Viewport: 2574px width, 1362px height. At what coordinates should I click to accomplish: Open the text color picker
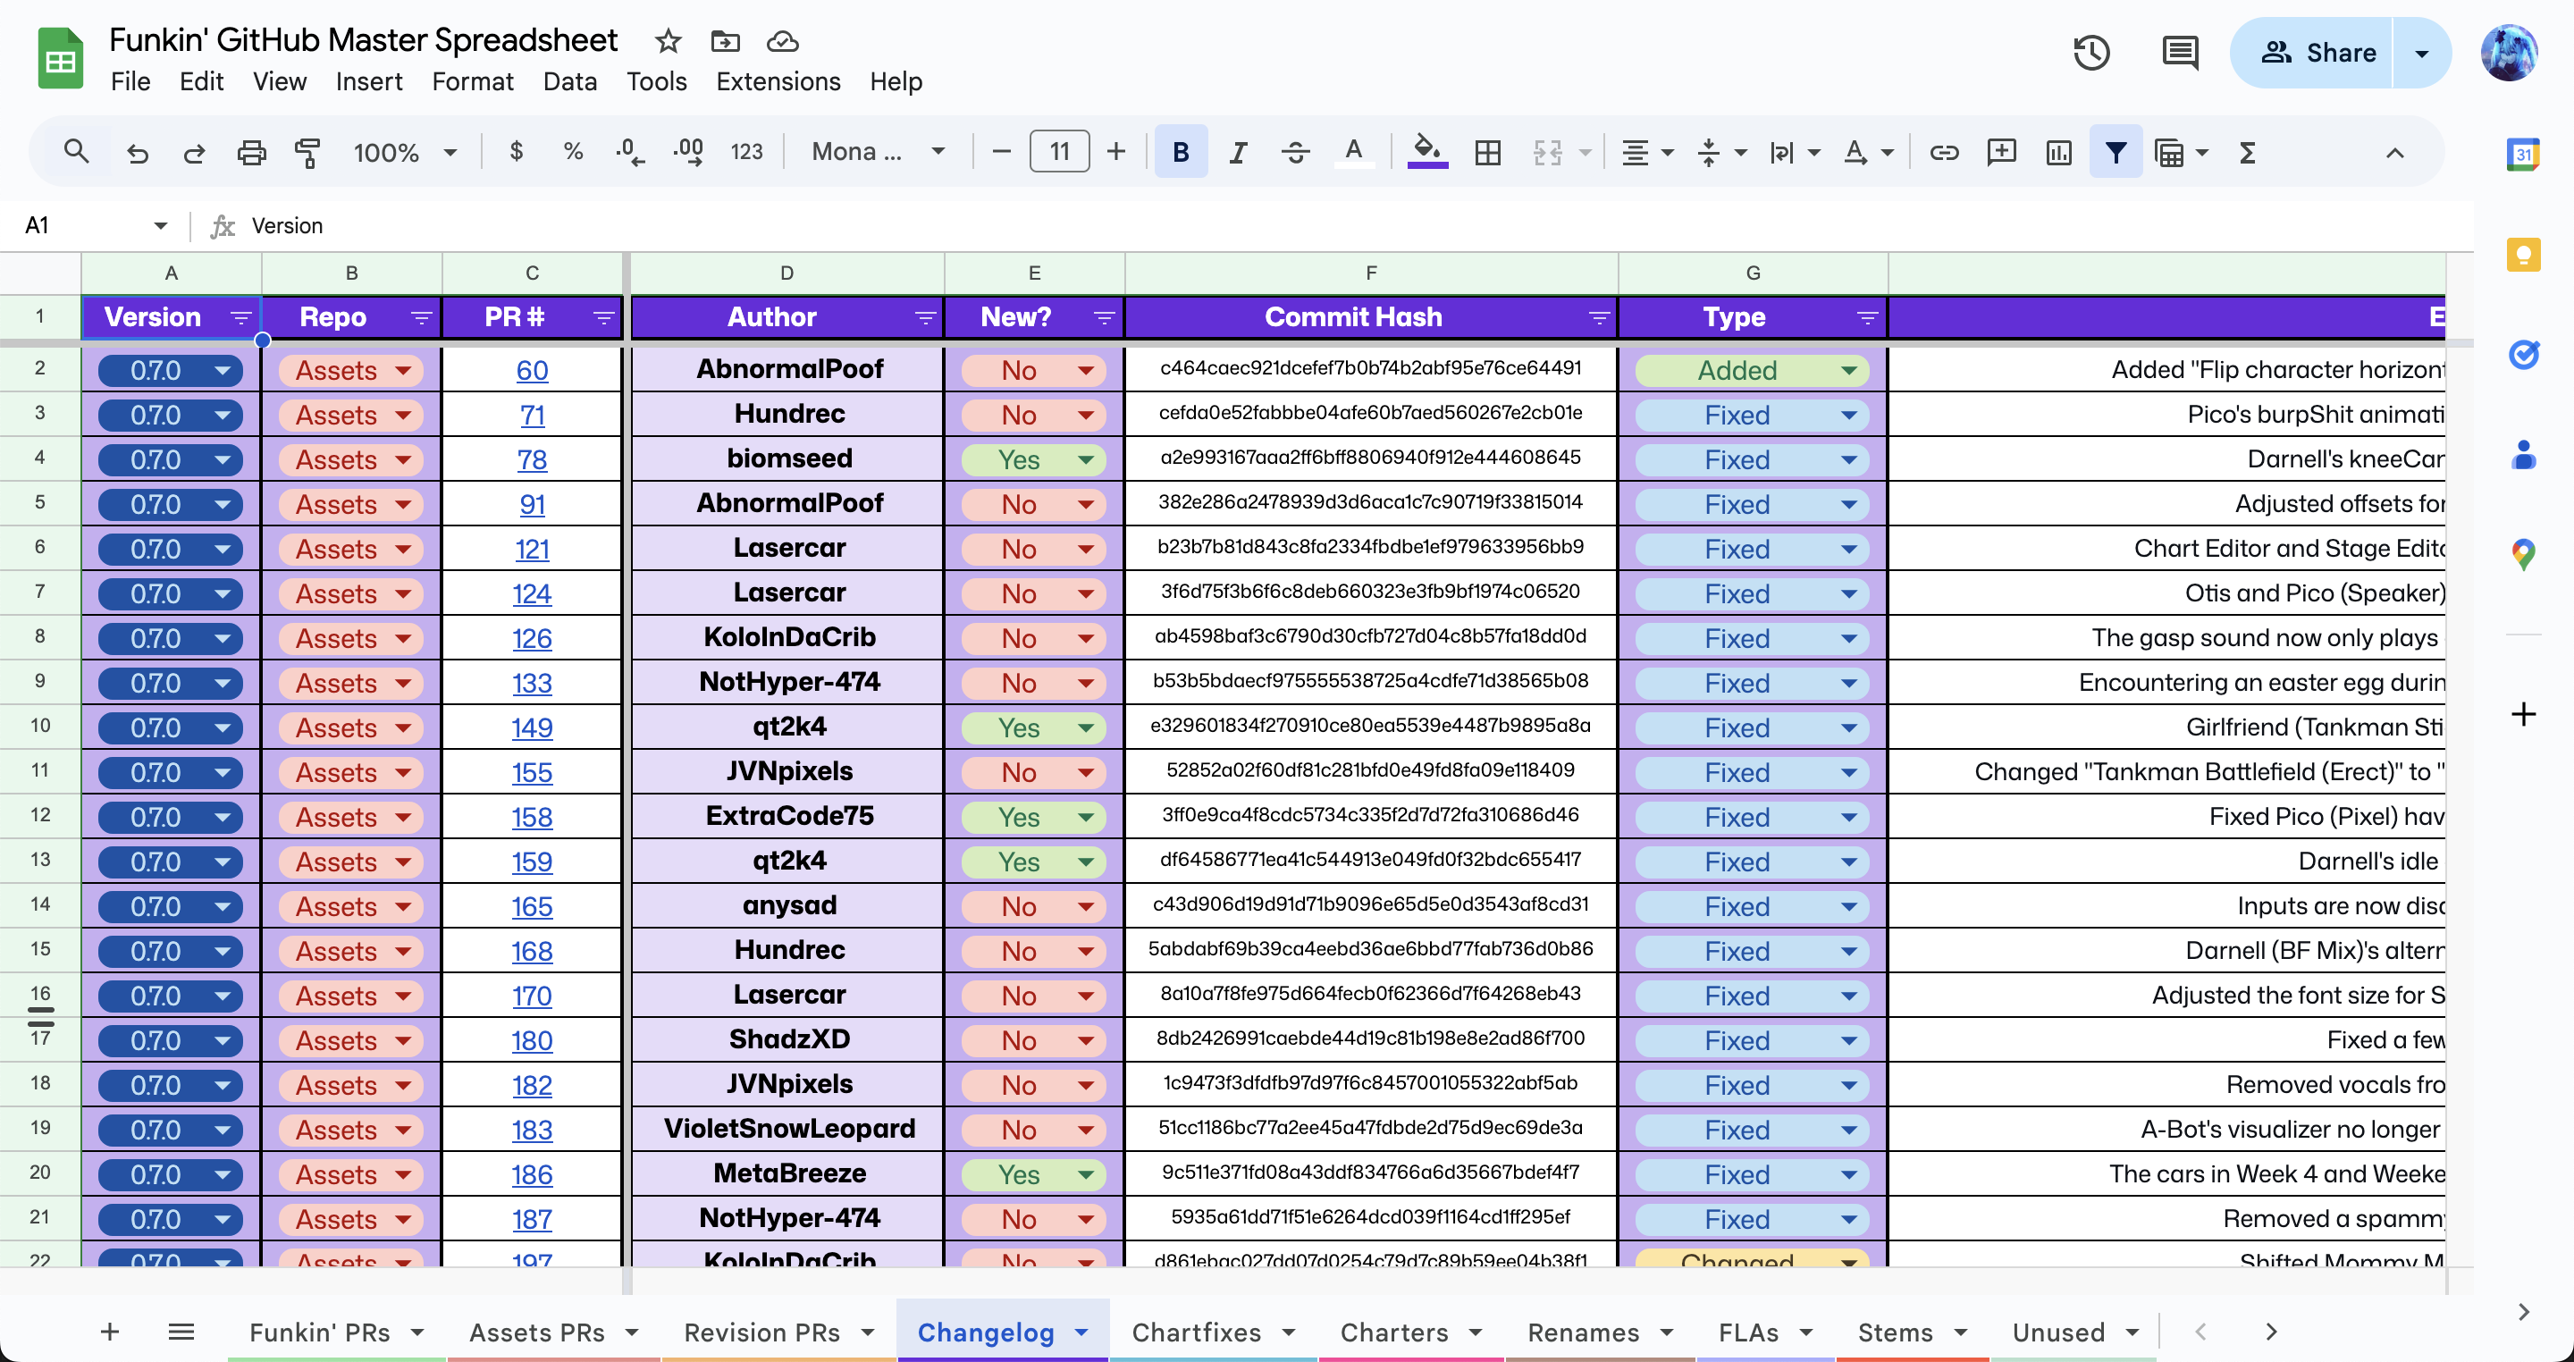pyautogui.click(x=1354, y=152)
